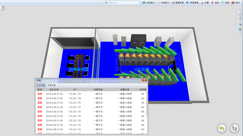Switch to the 网管告警 tab
The height and width of the screenshot is (136, 243).
tap(52, 85)
